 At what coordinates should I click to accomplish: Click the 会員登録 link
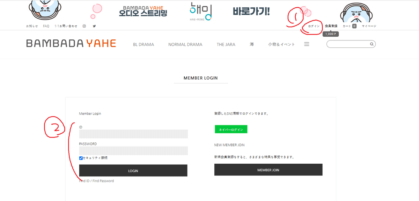click(x=331, y=26)
